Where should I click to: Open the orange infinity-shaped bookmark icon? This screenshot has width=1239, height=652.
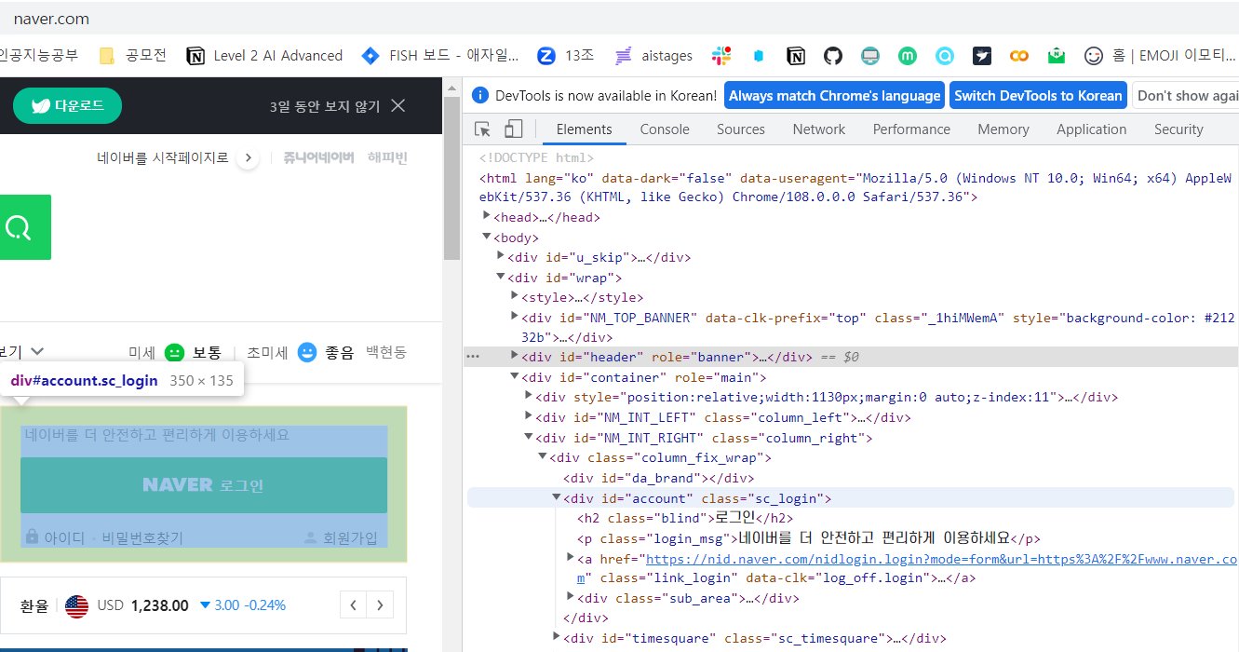[1019, 56]
